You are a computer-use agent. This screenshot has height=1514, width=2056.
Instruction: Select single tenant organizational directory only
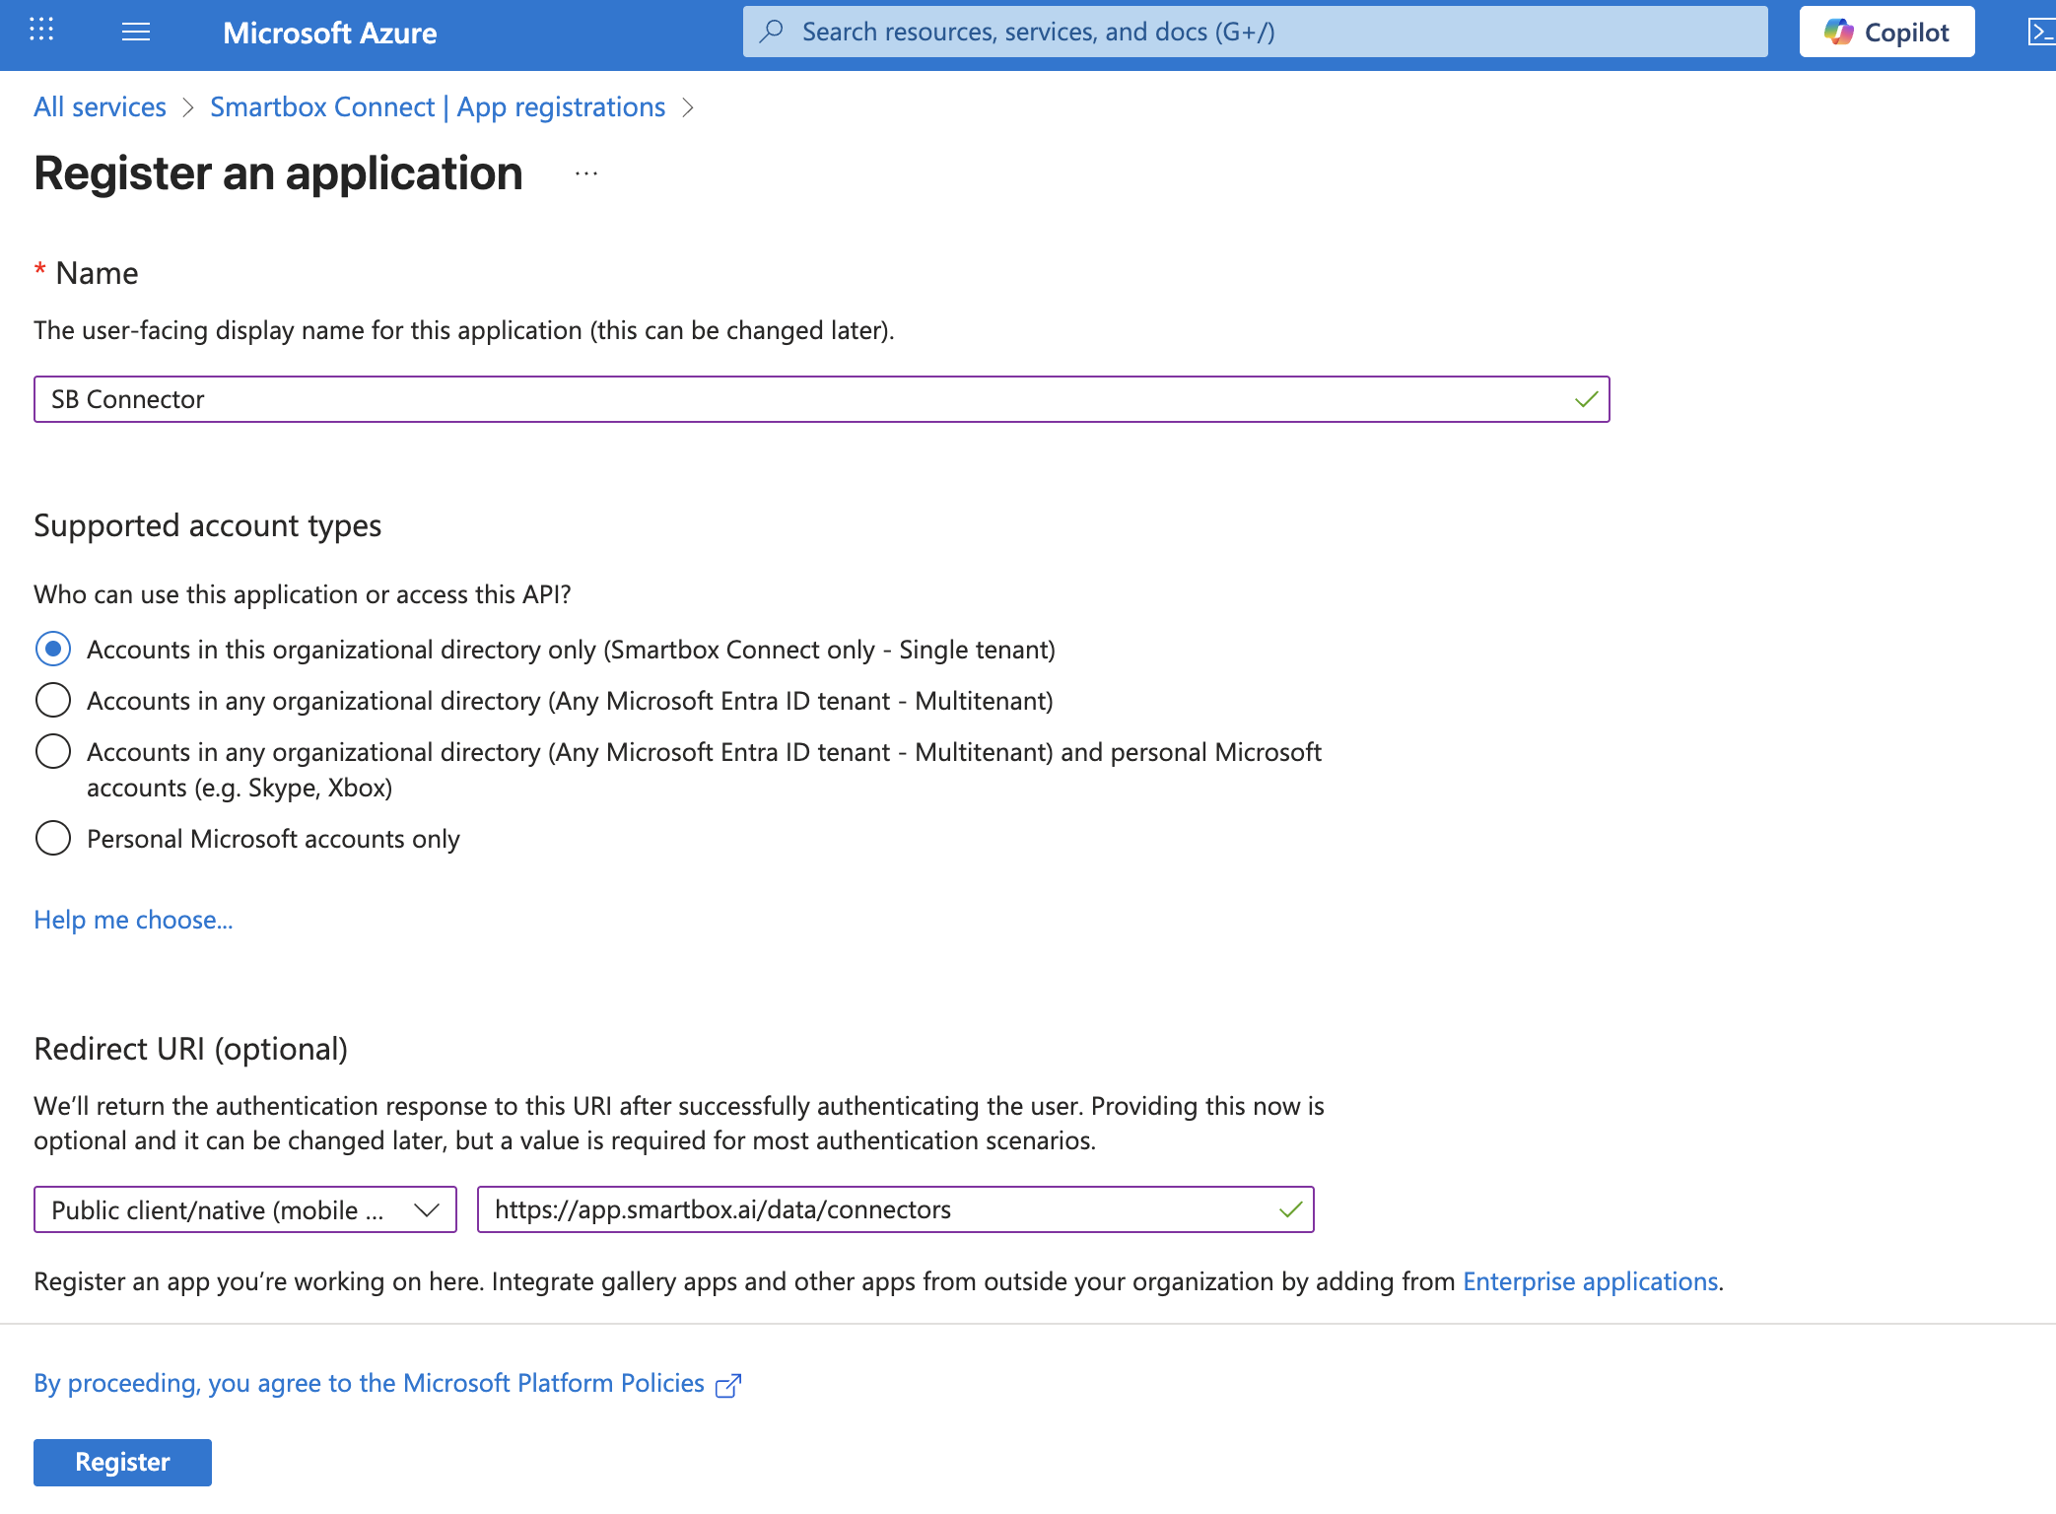[x=53, y=650]
